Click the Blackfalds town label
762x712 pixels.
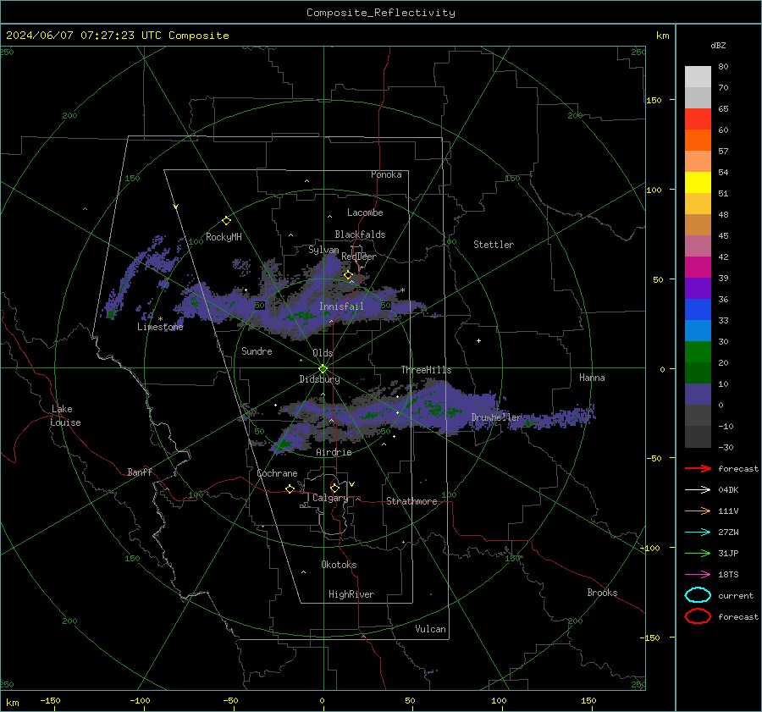tap(360, 235)
